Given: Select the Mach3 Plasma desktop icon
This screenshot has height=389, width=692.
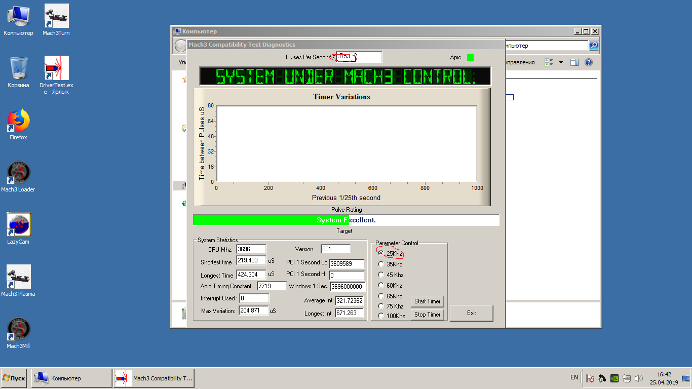Looking at the screenshot, I should 18,281.
